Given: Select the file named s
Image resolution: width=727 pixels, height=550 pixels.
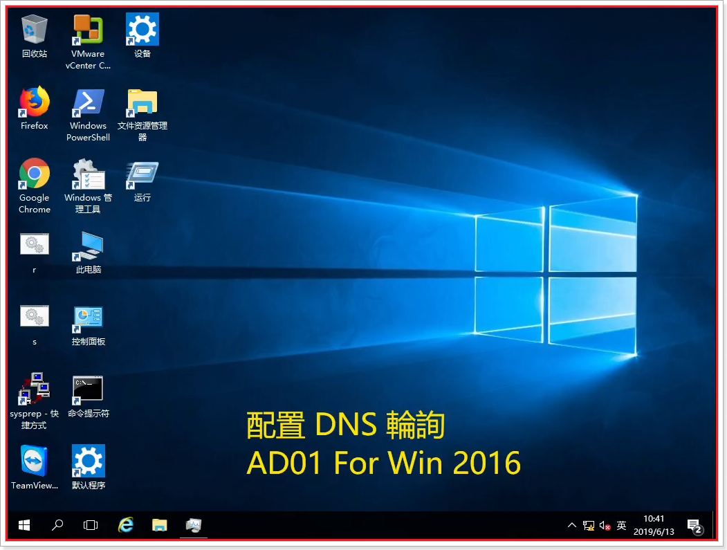Looking at the screenshot, I should coord(35,324).
